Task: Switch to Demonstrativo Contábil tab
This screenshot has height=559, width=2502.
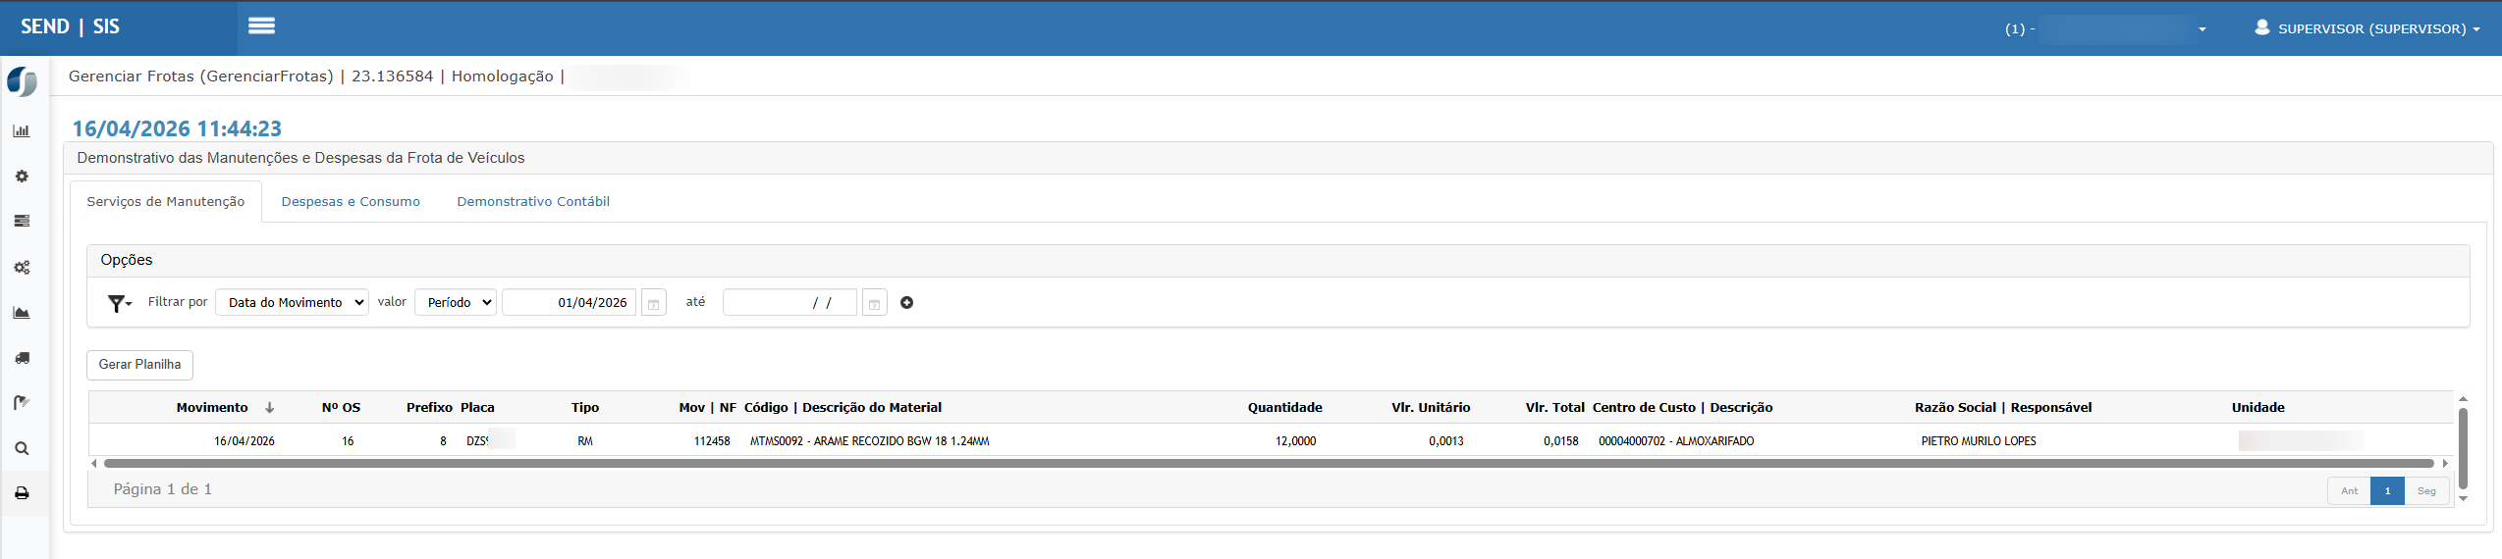Action: tap(533, 202)
